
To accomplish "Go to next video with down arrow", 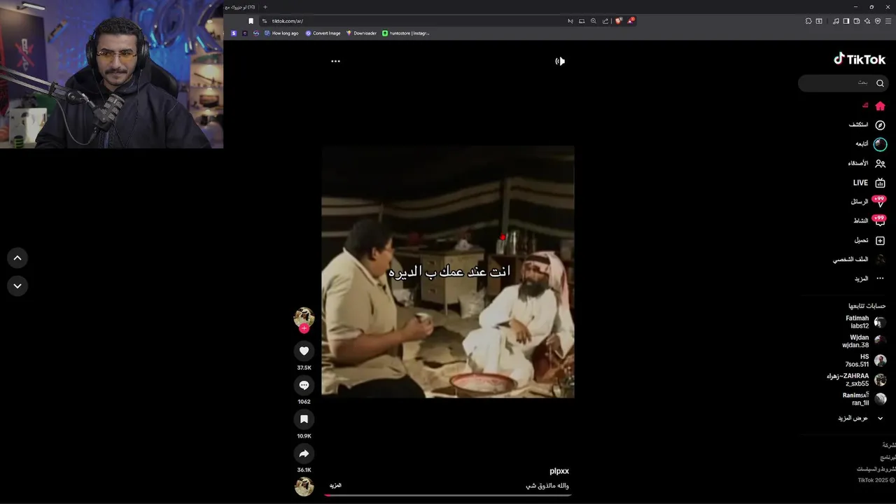I will click(x=17, y=286).
